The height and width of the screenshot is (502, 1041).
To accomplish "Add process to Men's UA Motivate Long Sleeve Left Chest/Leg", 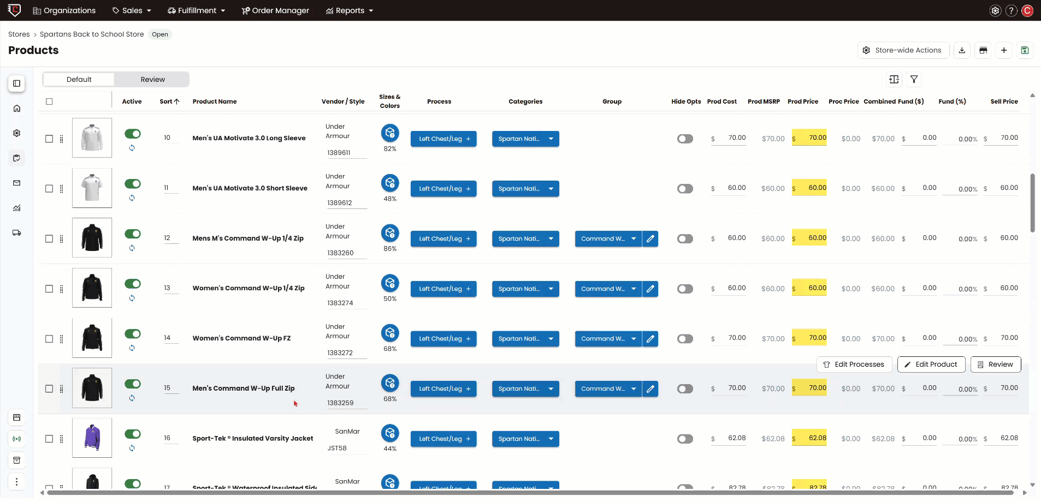I will 468,139.
